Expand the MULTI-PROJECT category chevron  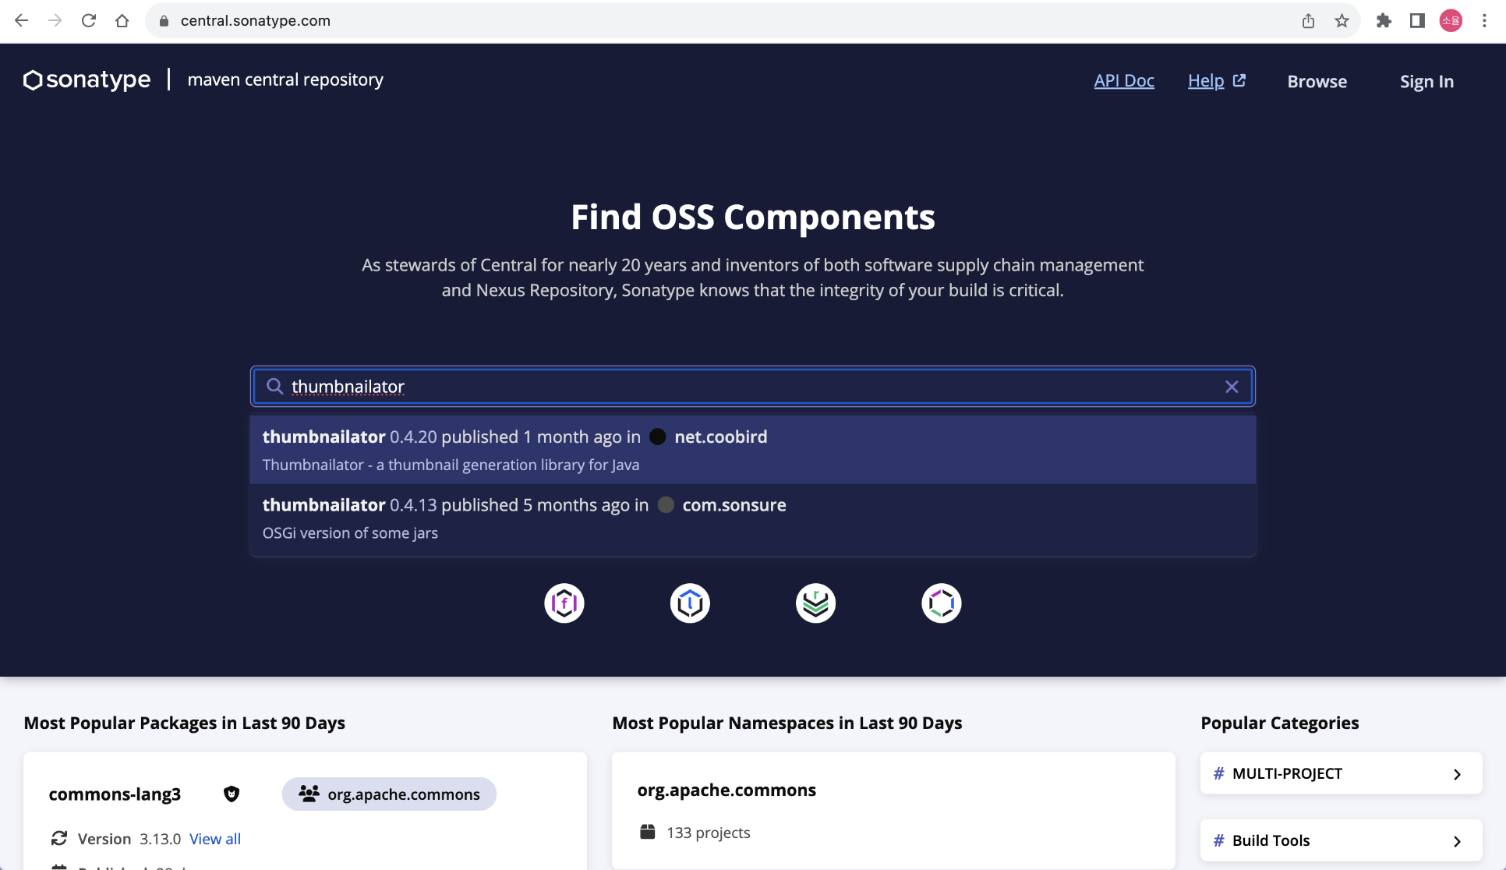(1456, 774)
